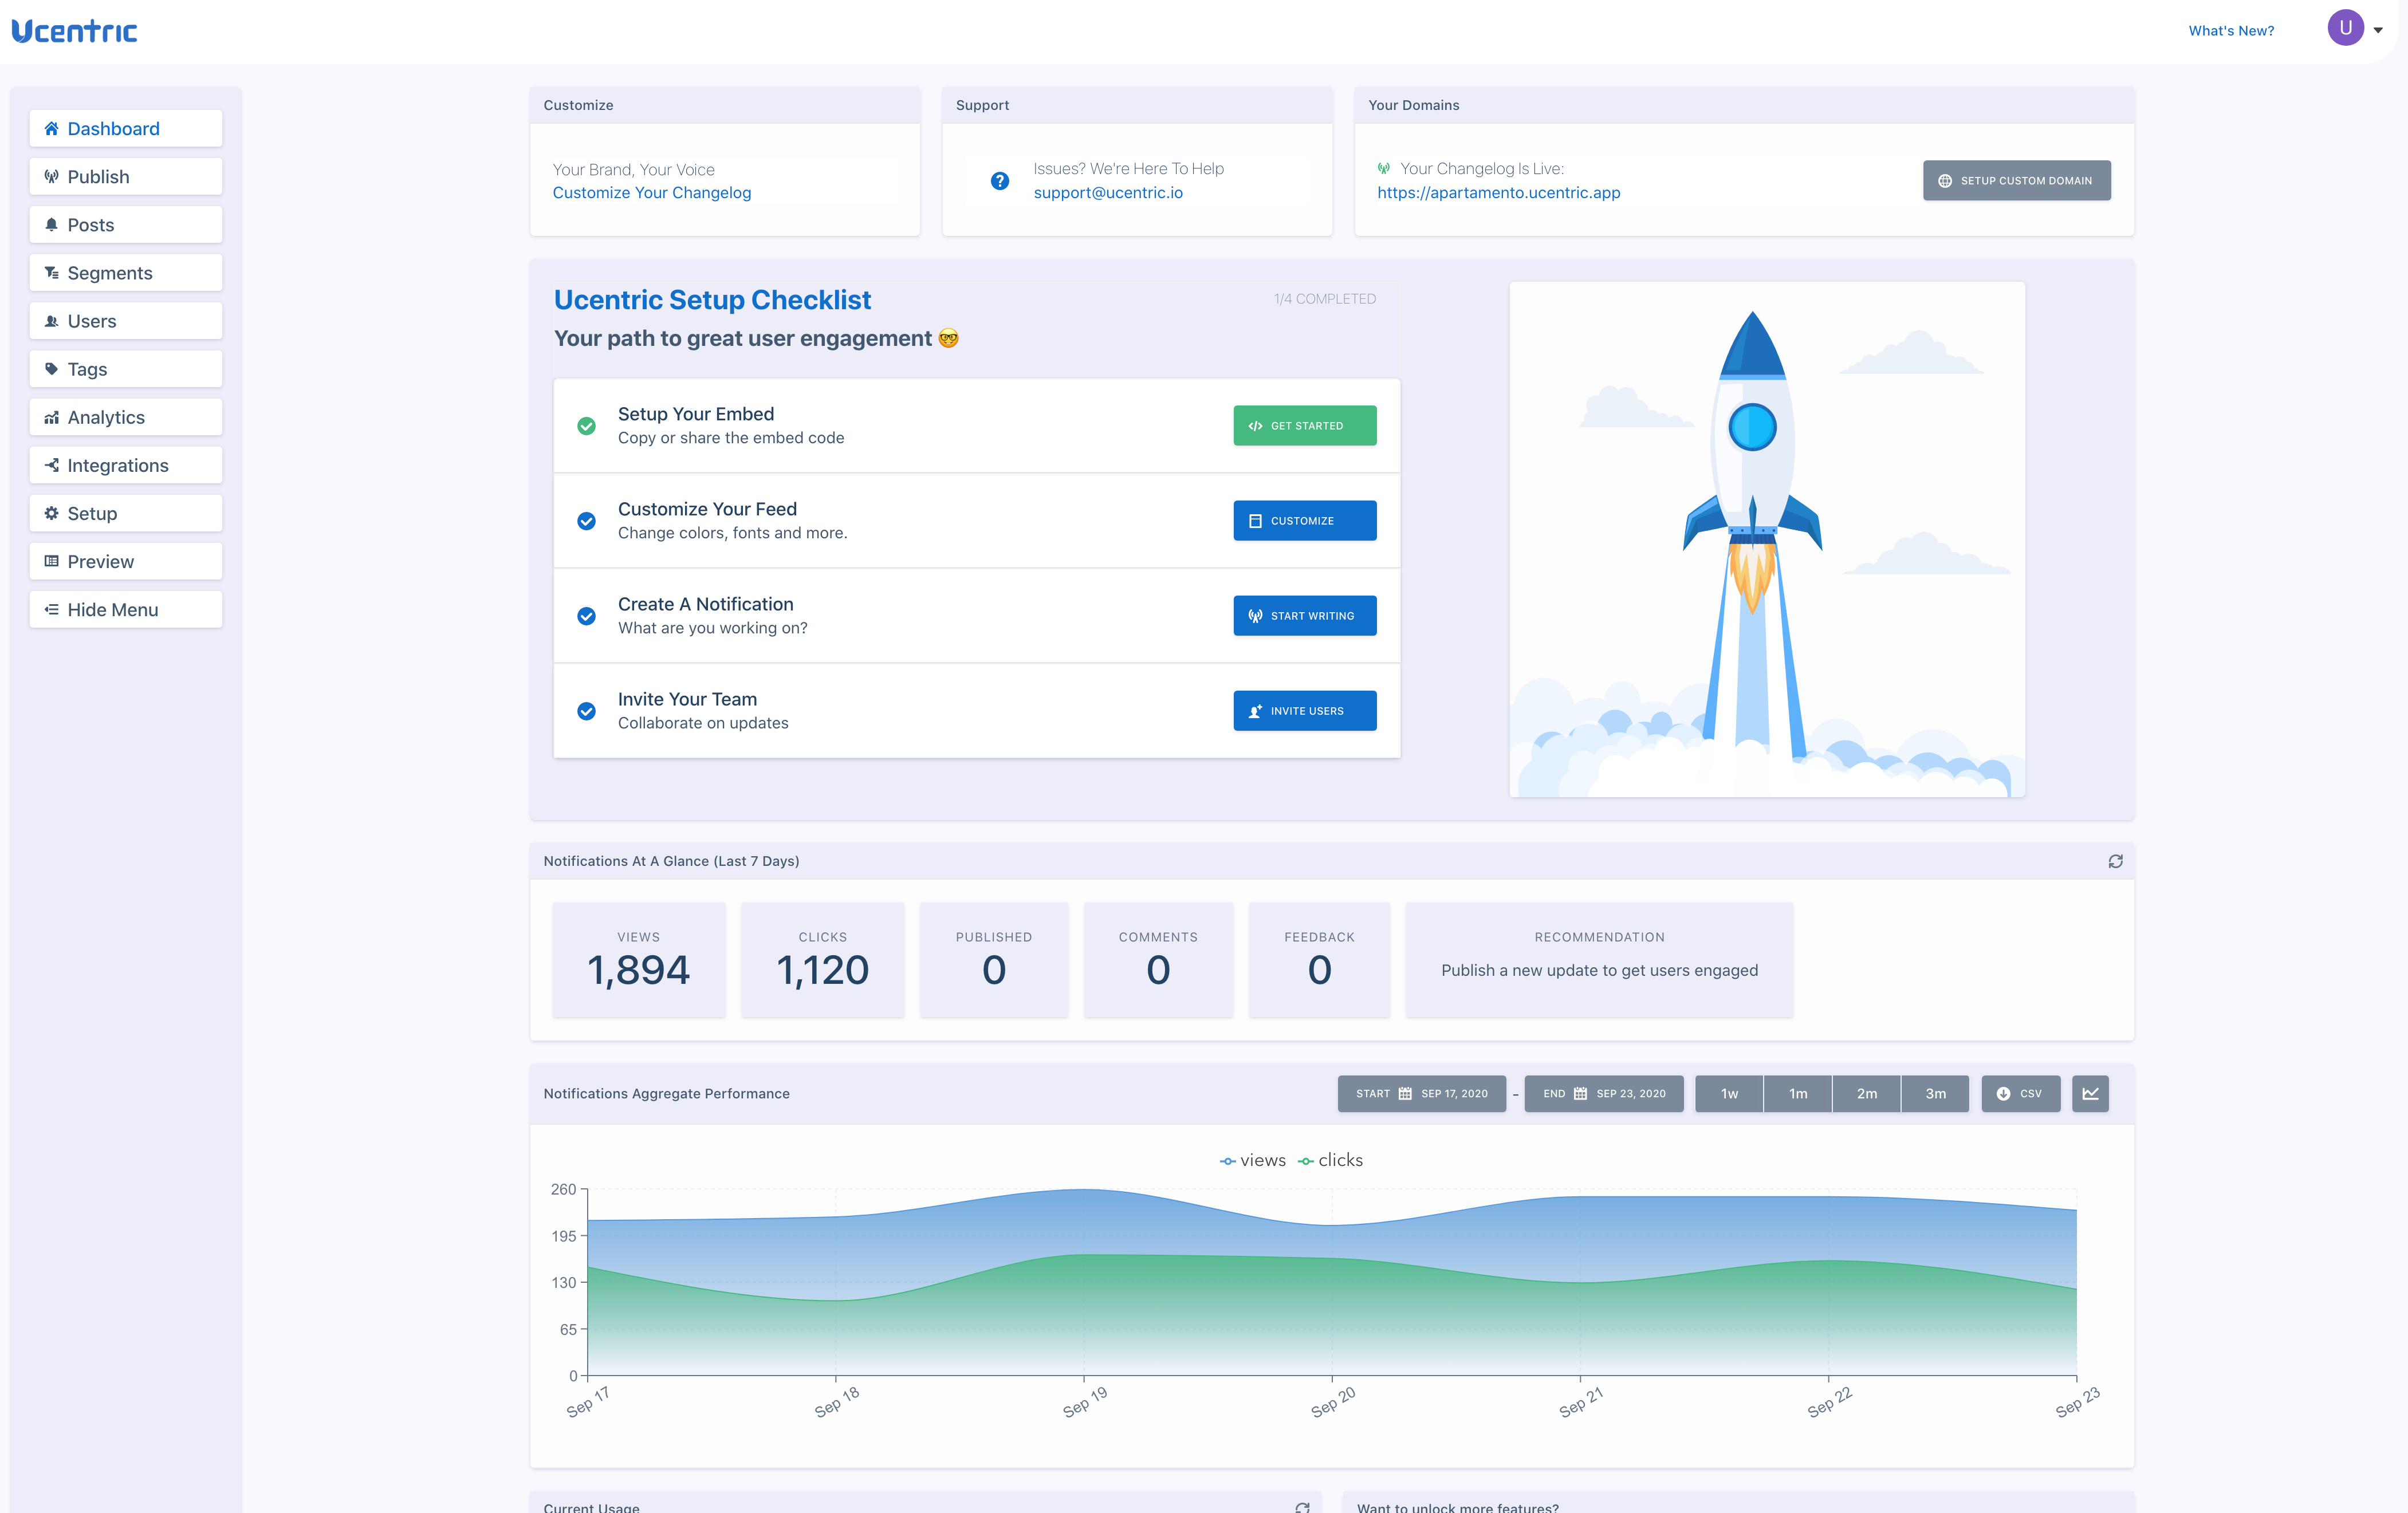Image resolution: width=2408 pixels, height=1513 pixels.
Task: Click the green Setup Your Embed checkmark
Action: pyautogui.click(x=587, y=426)
